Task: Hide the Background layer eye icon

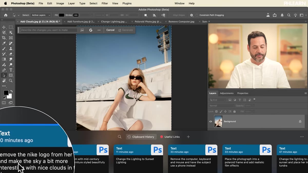Action: pos(211,122)
